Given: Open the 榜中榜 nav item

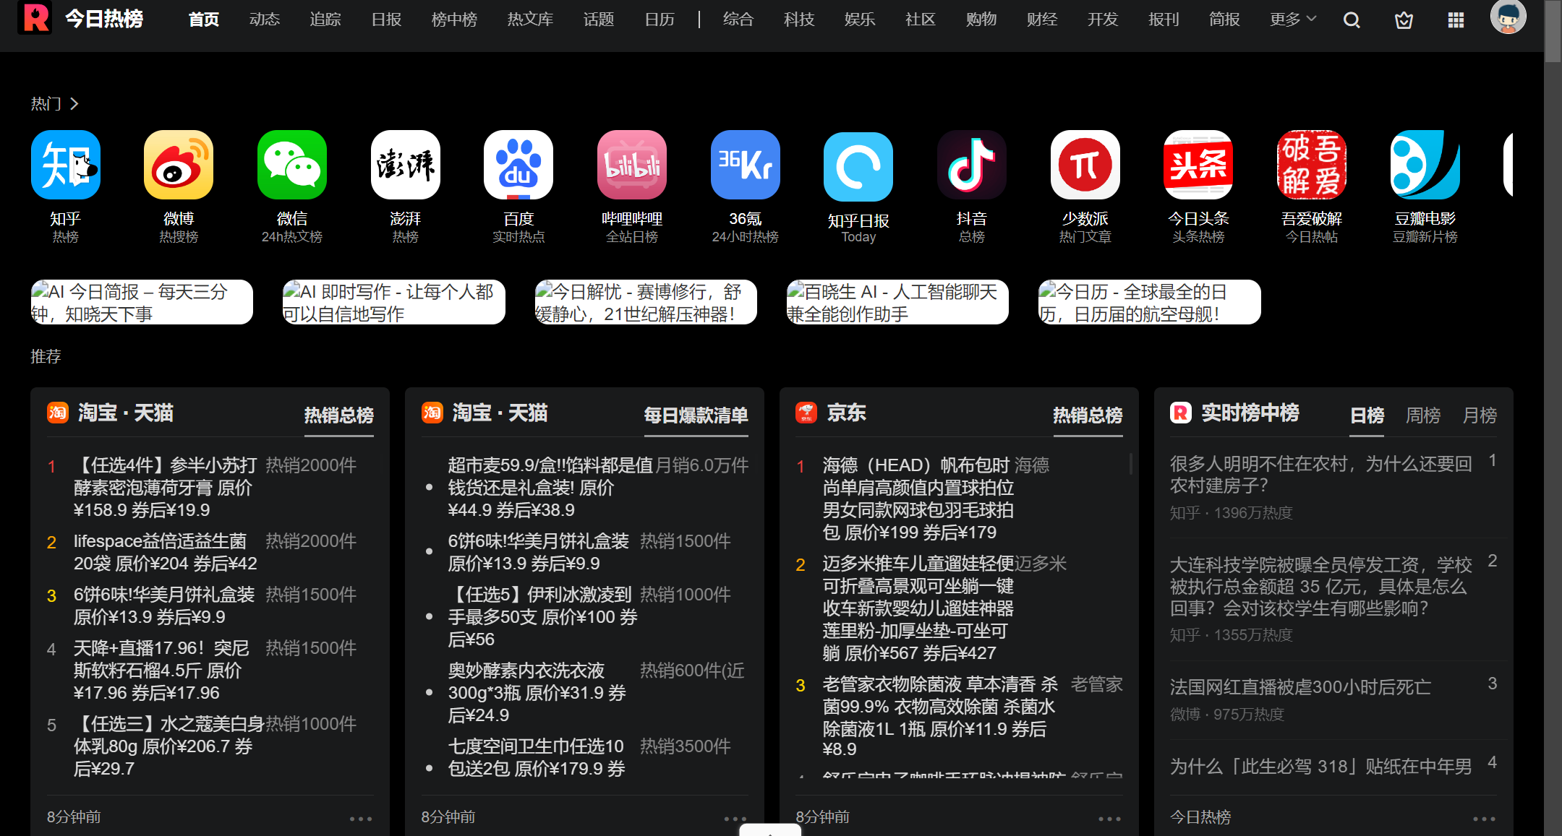Looking at the screenshot, I should tap(454, 20).
